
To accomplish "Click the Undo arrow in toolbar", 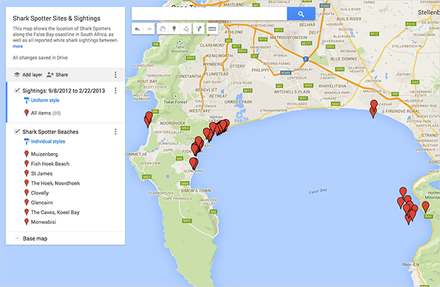I will tap(137, 29).
